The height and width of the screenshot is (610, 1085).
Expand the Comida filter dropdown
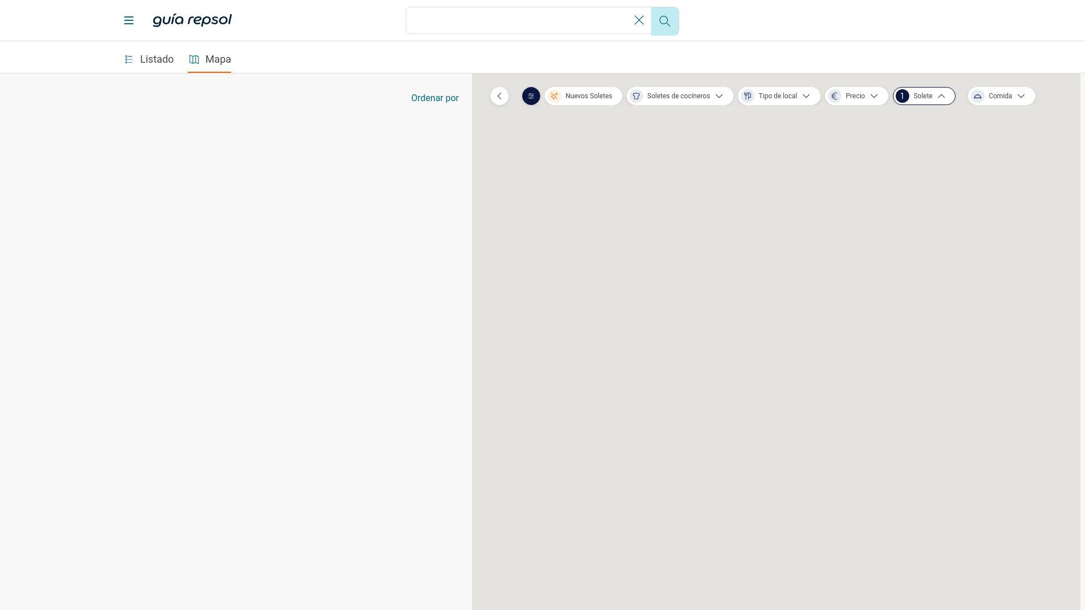point(1001,96)
